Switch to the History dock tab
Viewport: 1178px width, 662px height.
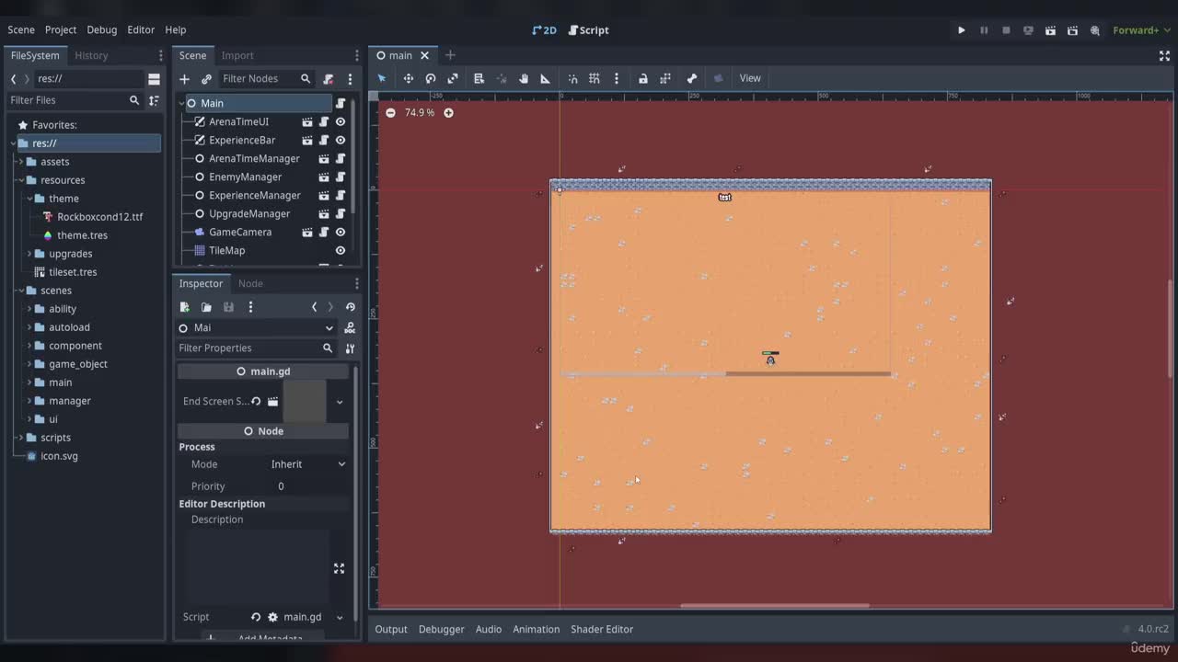[91, 55]
